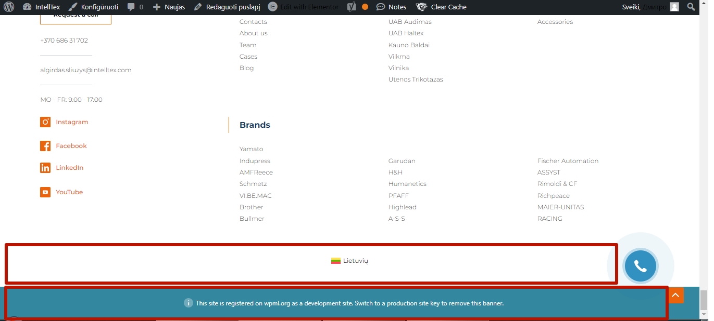
Task: Open the Fischer Automation brand link
Action: (x=568, y=161)
